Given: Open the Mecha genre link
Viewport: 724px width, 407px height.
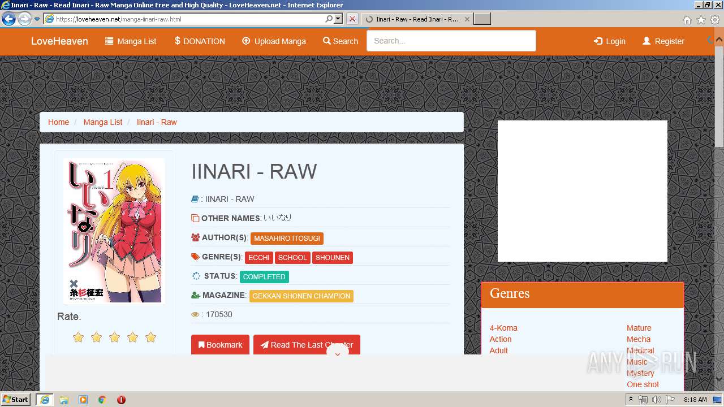Looking at the screenshot, I should (x=639, y=339).
